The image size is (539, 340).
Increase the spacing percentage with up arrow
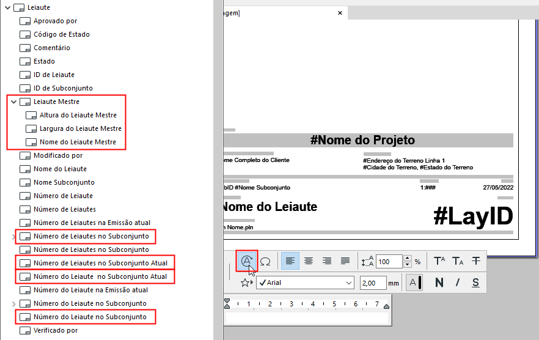coord(408,258)
